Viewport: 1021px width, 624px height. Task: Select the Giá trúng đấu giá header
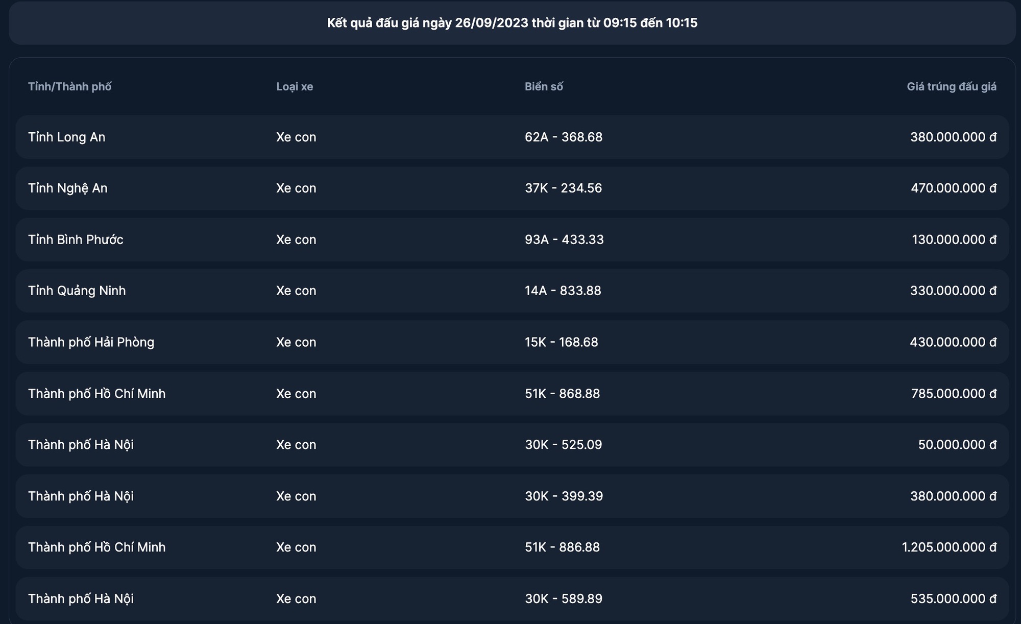pos(952,87)
